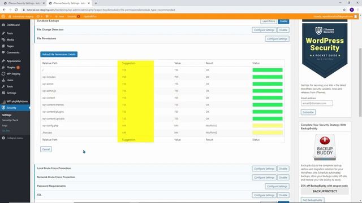Configure Settings for Network Brute Force Protection

pos(264,178)
